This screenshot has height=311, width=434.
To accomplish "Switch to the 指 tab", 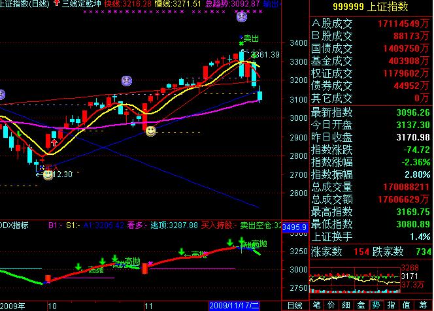I will click(391, 305).
